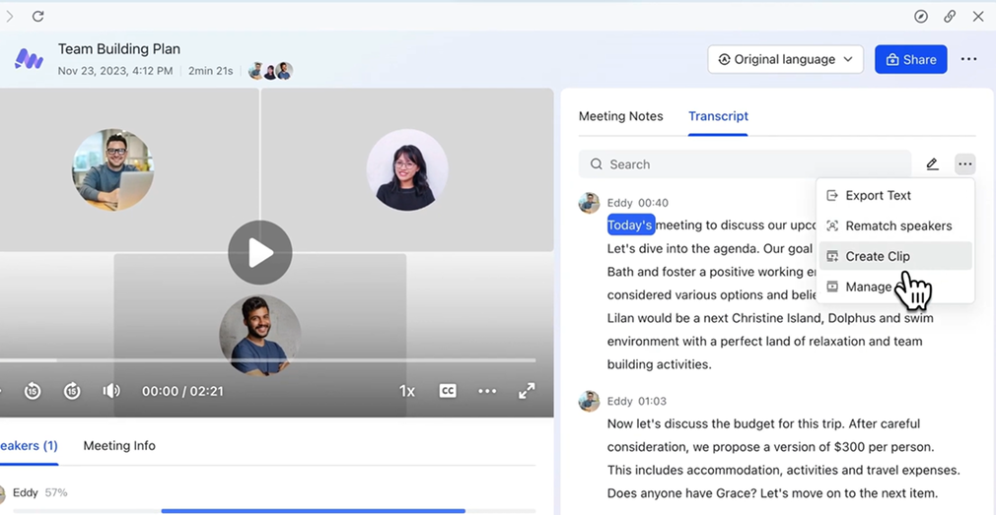Switch to the Meeting Notes tab
The width and height of the screenshot is (996, 515).
point(620,116)
